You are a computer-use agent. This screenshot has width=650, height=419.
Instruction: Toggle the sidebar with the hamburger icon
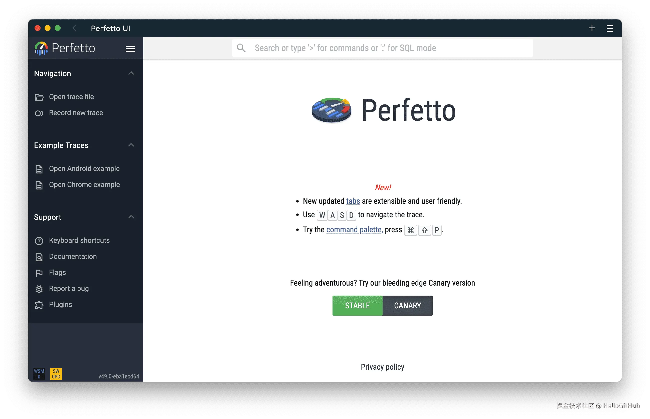[x=130, y=49]
